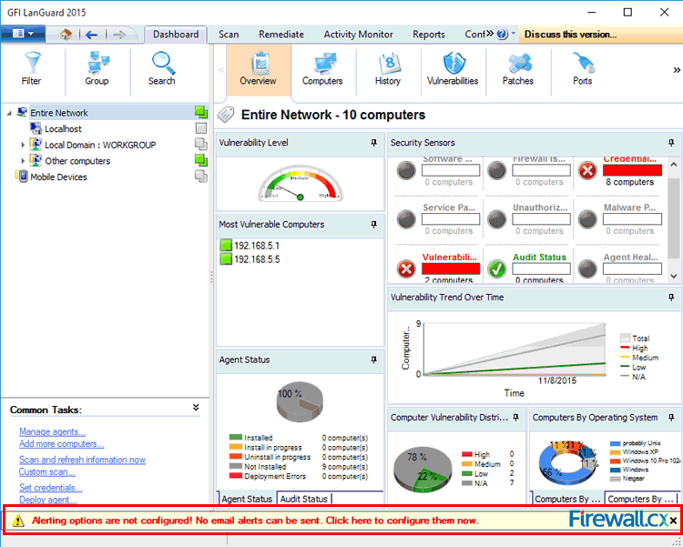Click Scan and refresh information now

[x=82, y=460]
